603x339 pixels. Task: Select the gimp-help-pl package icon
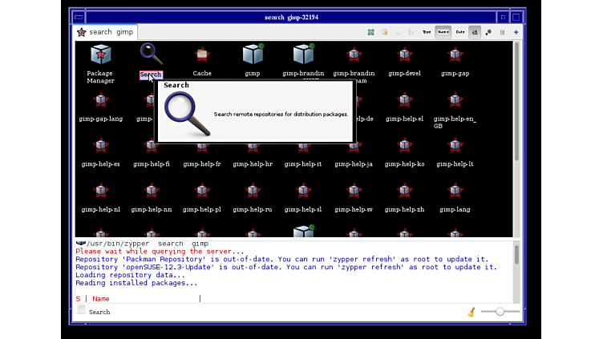[202, 191]
